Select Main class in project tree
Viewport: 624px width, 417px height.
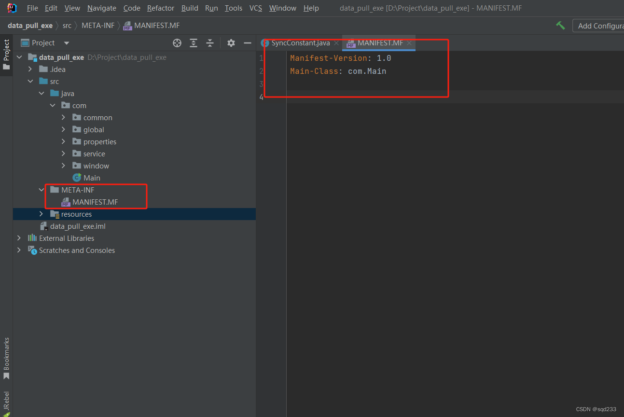point(92,178)
